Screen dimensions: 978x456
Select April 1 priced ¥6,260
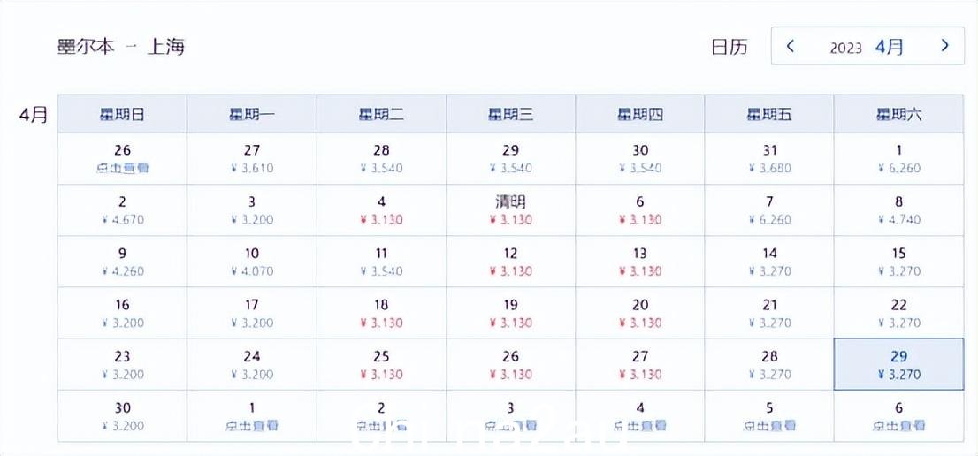[x=898, y=159]
